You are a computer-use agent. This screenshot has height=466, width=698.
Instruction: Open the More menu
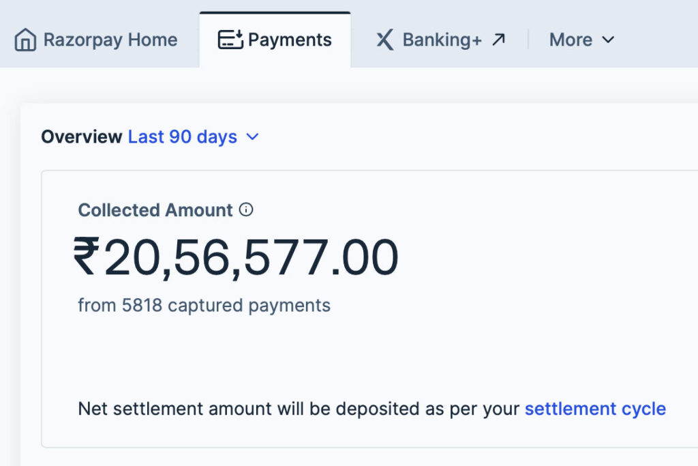(571, 40)
